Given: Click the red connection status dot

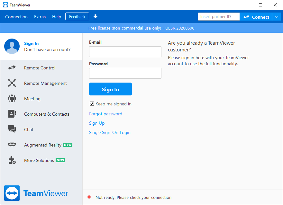Looking at the screenshot, I should click(89, 197).
